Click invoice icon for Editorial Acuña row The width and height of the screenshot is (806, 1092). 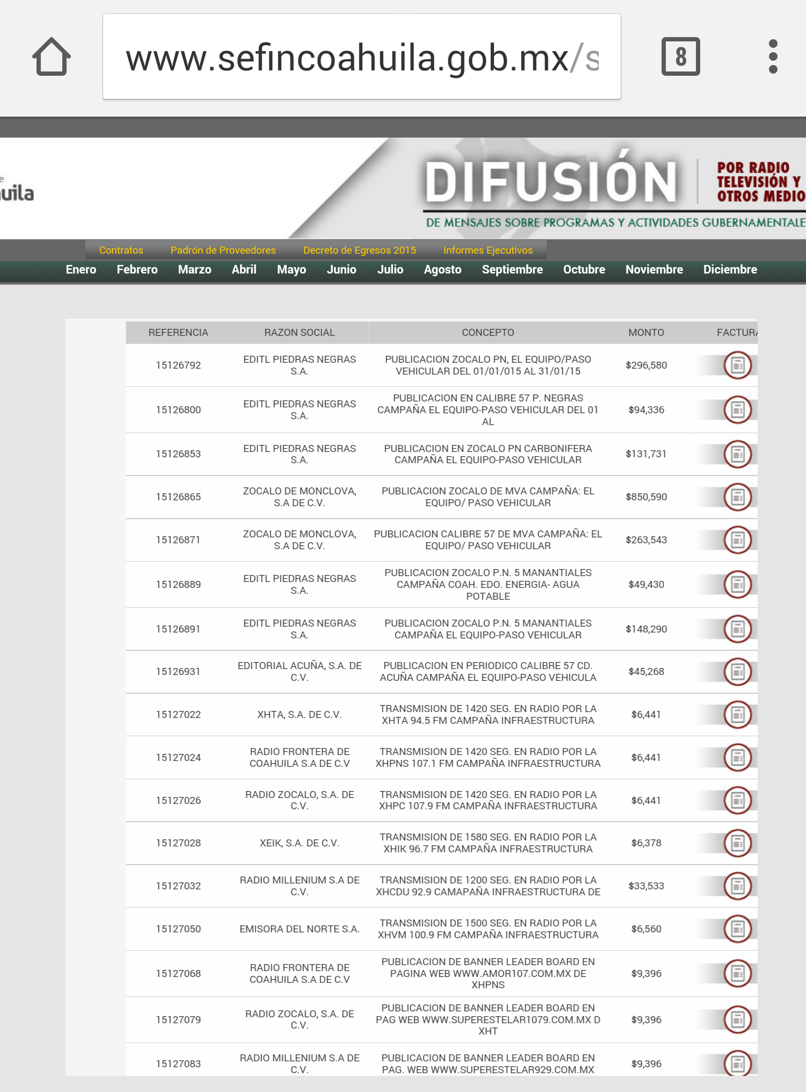point(737,672)
